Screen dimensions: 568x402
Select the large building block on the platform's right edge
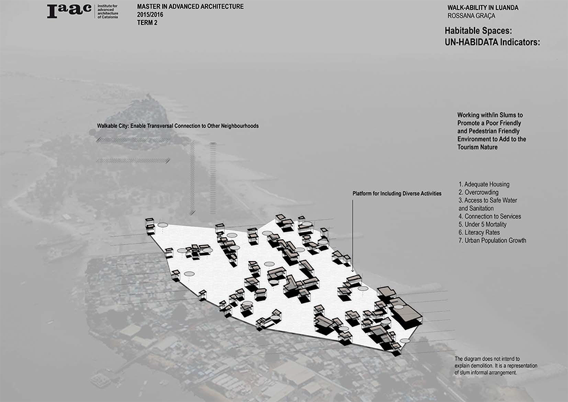click(406, 314)
